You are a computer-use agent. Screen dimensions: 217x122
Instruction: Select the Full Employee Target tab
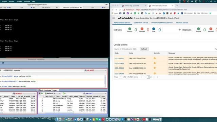point(48,90)
